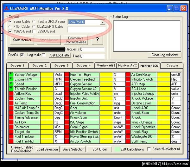Screen dimensions: 190x167
Task: Enable the red Barometer indicator
Action: tap(11, 127)
